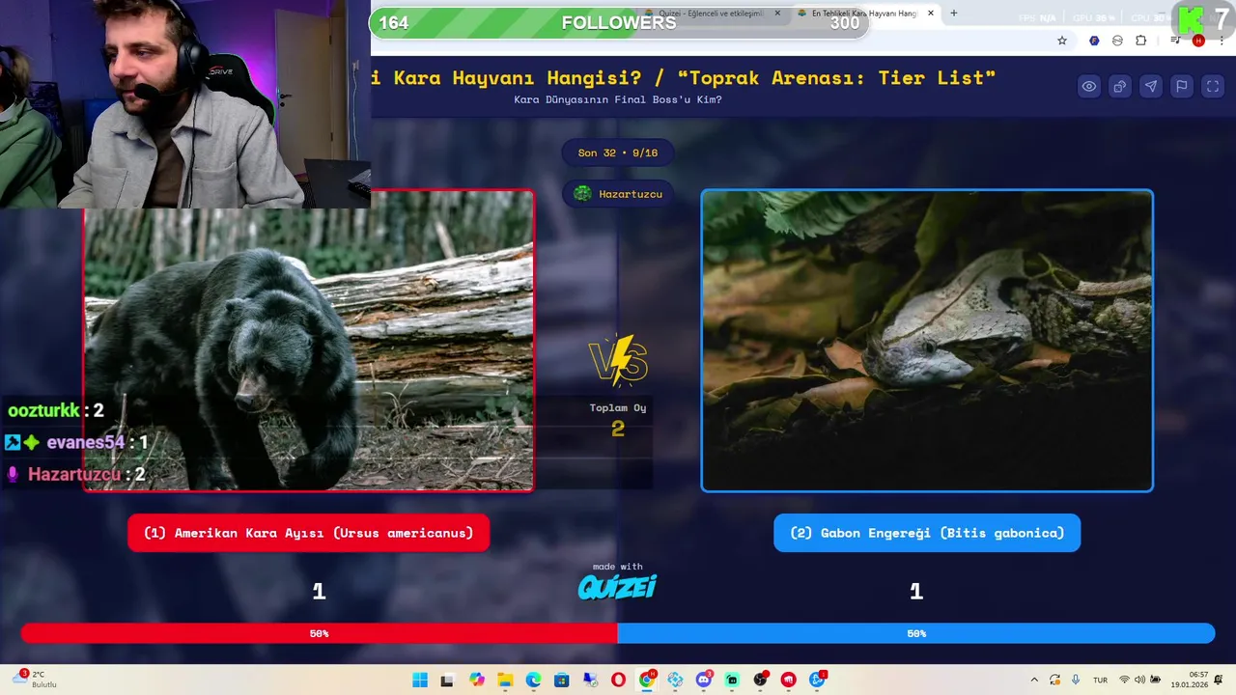
Task: Open the dark round app with red badge
Action: (x=761, y=680)
